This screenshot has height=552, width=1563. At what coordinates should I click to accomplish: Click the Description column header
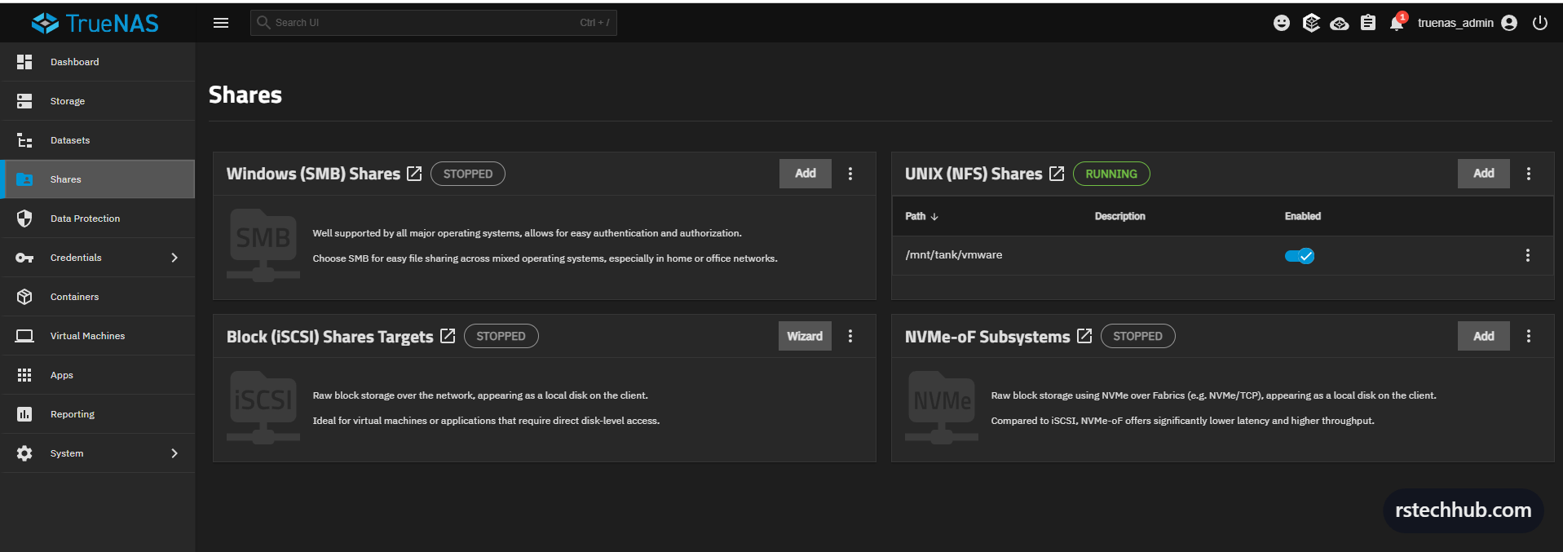tap(1120, 216)
